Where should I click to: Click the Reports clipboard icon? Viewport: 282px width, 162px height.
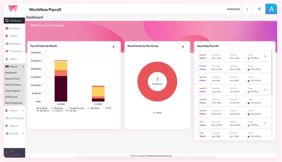tap(6, 126)
